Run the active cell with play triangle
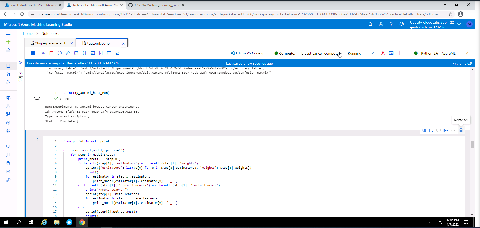 pos(38,140)
